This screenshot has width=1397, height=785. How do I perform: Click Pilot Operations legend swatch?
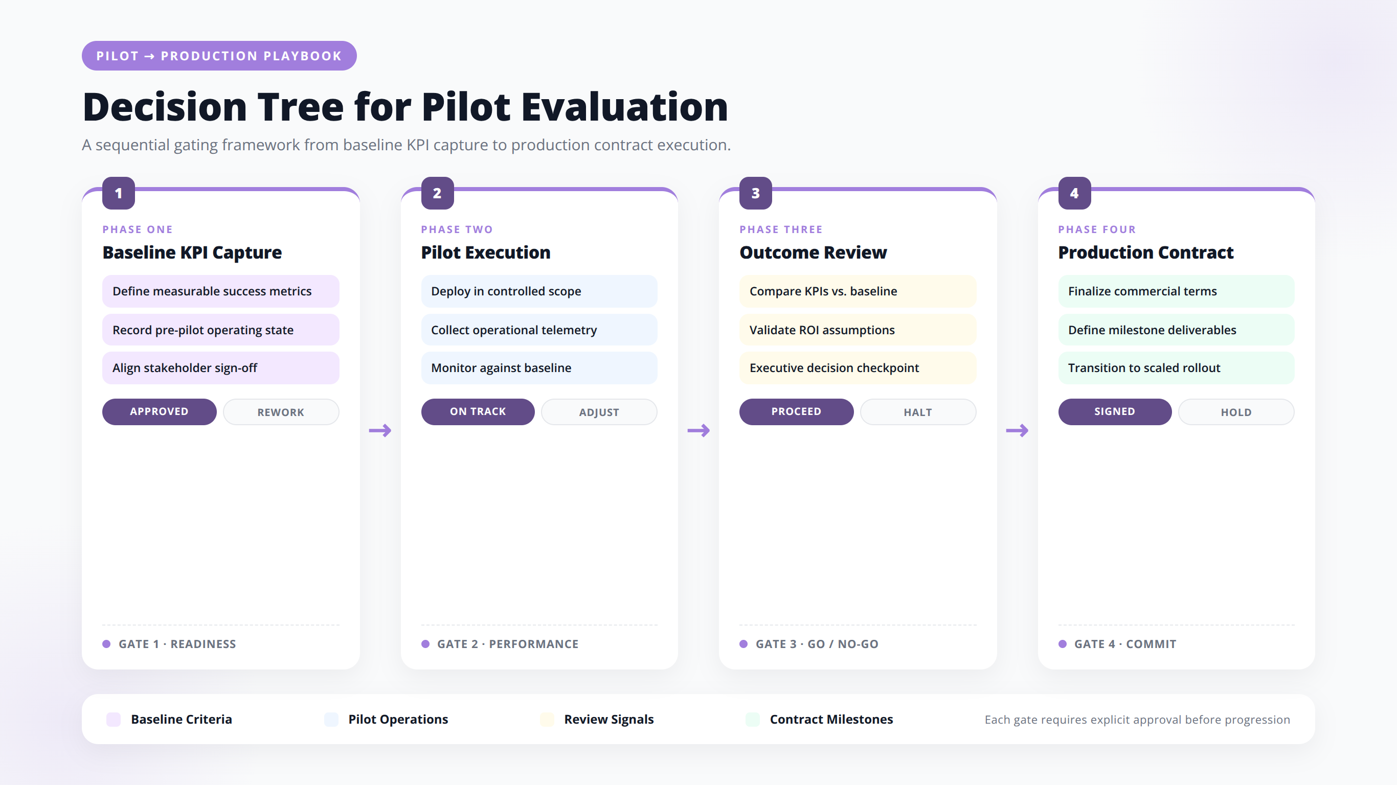coord(331,720)
